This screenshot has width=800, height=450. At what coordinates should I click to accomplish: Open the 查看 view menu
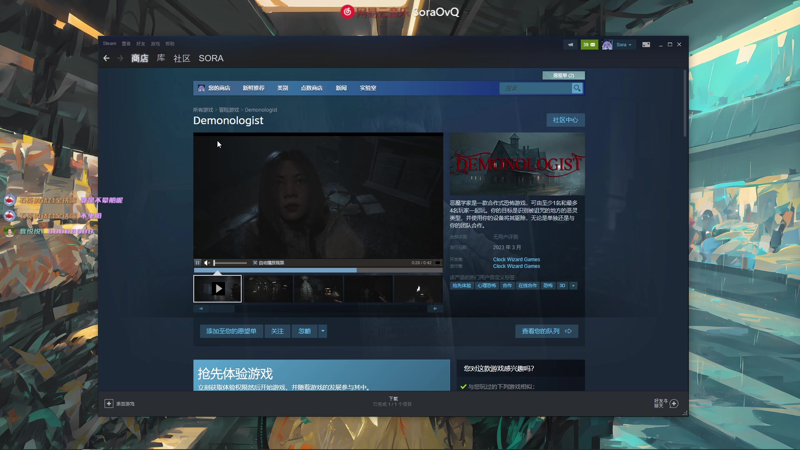click(x=126, y=44)
